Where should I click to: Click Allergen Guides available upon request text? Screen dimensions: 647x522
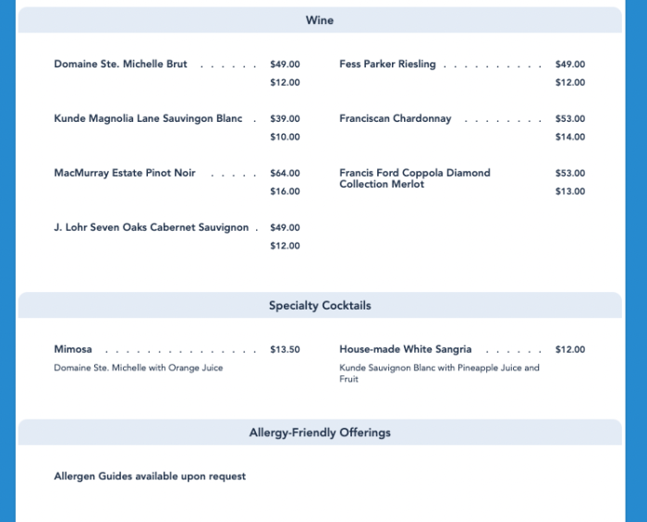coord(150,477)
